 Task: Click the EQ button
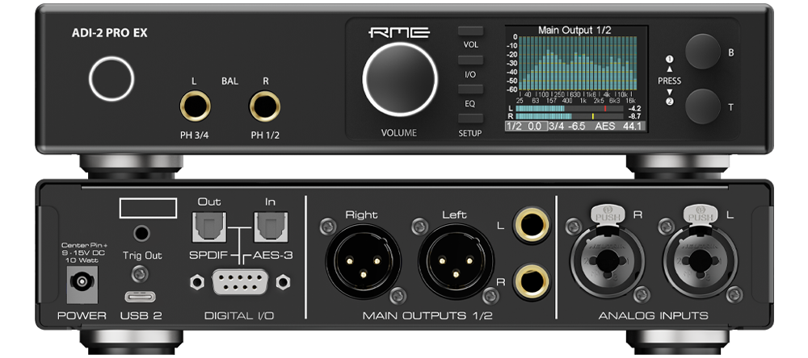(x=470, y=89)
